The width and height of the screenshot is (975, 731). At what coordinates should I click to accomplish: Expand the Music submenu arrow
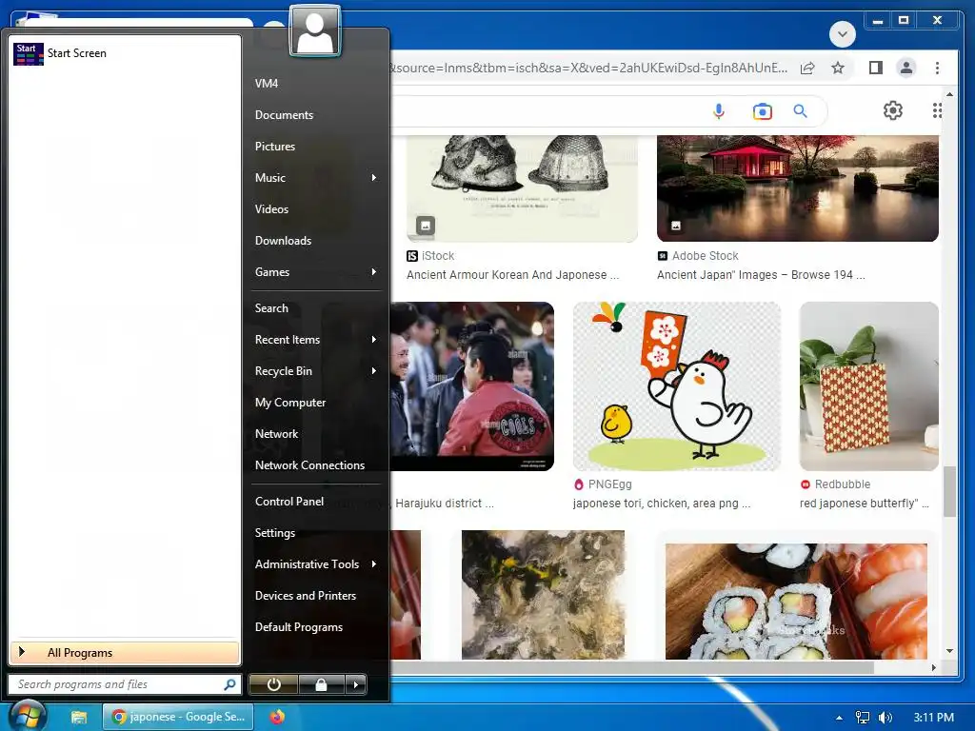point(373,178)
